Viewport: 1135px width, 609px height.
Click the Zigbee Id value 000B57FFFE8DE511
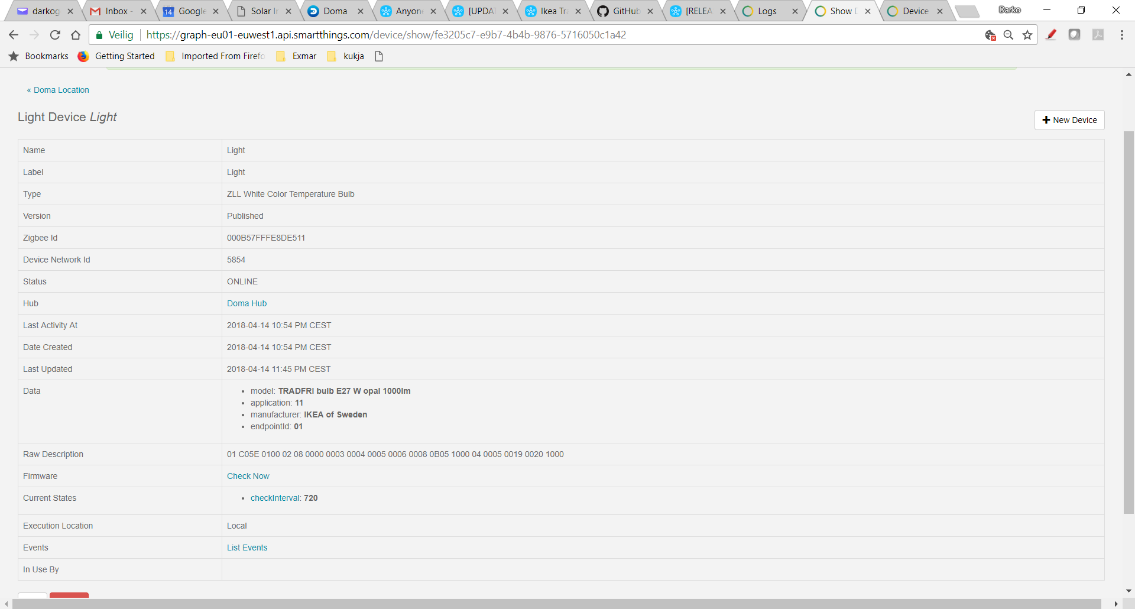[x=266, y=238]
